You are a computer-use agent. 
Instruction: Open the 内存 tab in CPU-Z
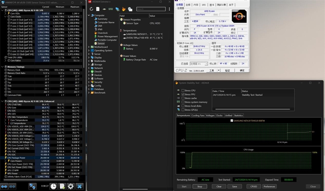(196, 5)
